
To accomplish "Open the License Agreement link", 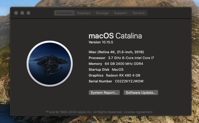I will pos(138,112).
